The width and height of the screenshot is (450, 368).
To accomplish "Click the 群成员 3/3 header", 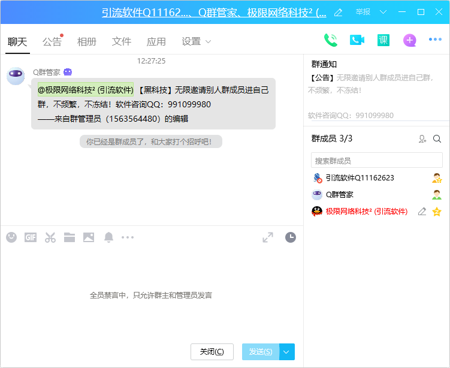I will click(332, 138).
